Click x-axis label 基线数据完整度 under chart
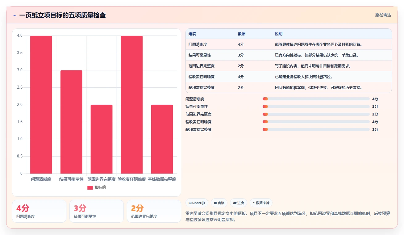This screenshot has width=404, height=235. point(162,179)
